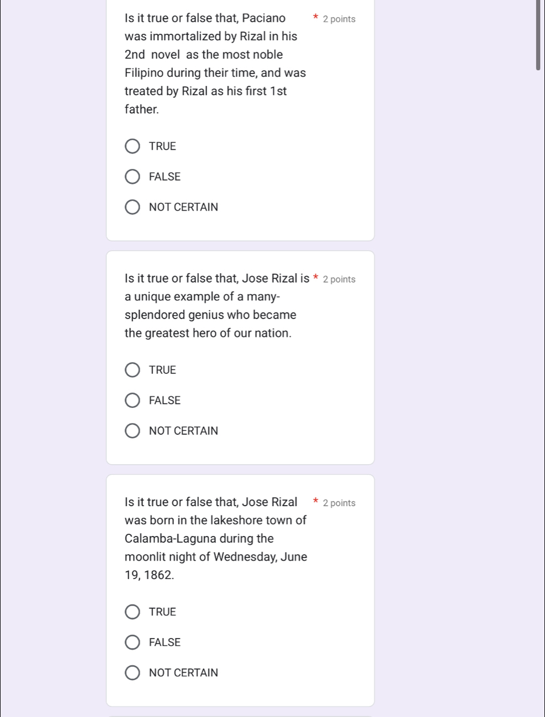Mark TRUE for the many-splendored genius question
Image resolution: width=545 pixels, height=717 pixels.
click(133, 370)
